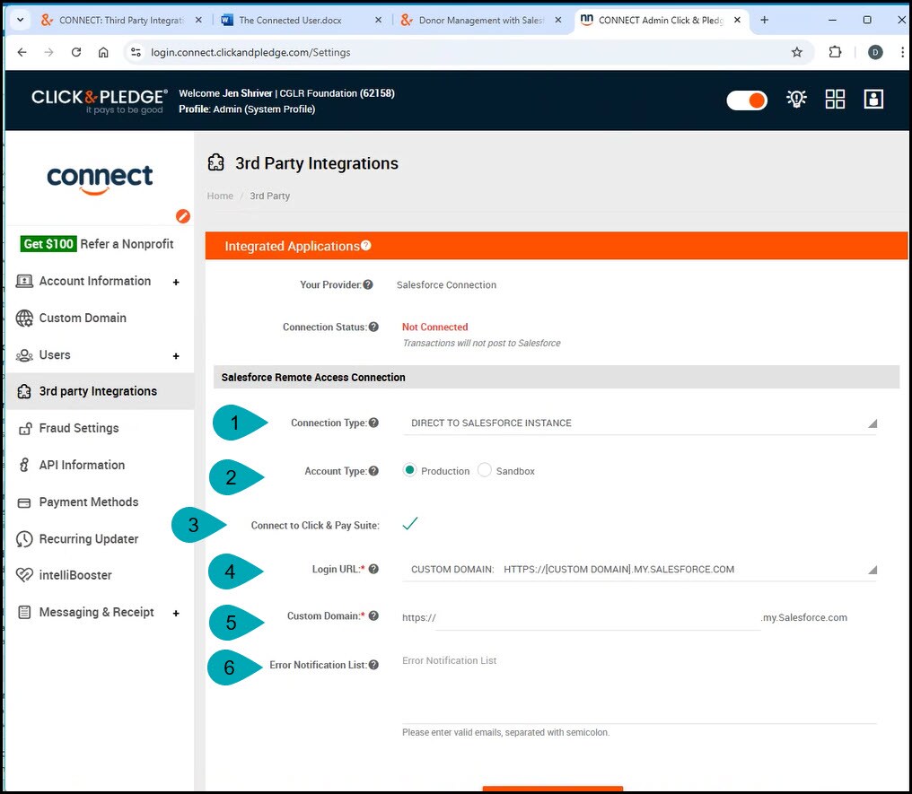Toggle the Connect to Click & Pay Suite checkmark
Image resolution: width=912 pixels, height=794 pixels.
pos(410,524)
